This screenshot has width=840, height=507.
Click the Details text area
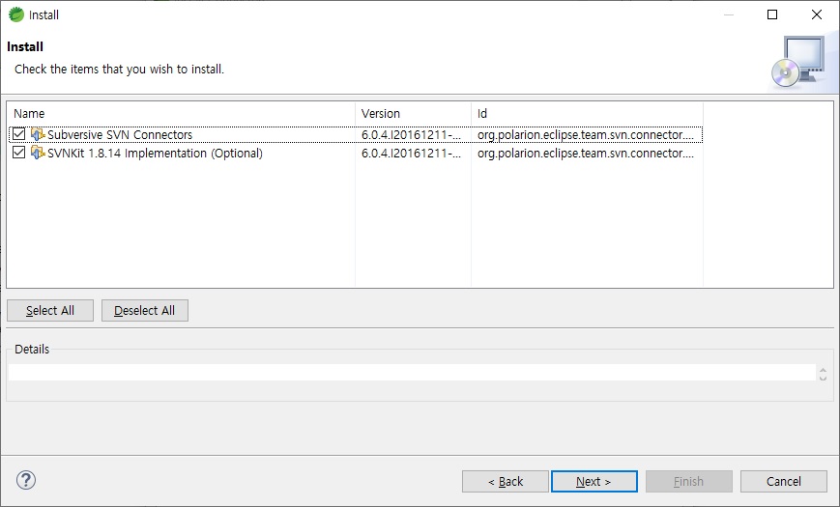[x=412, y=372]
